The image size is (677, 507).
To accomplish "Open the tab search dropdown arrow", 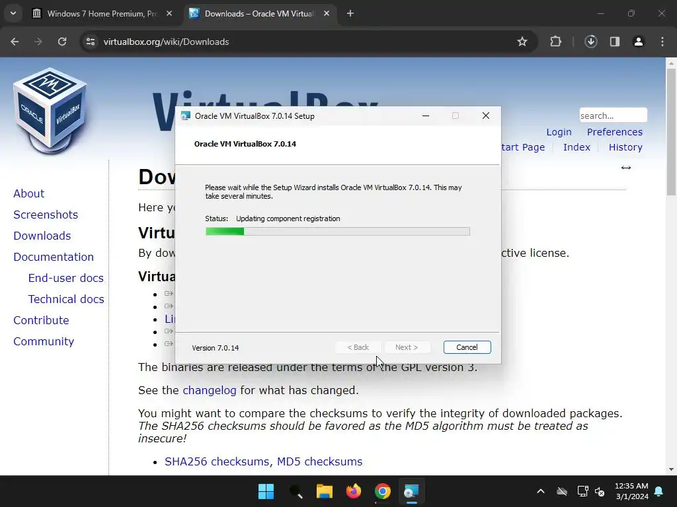I will (x=13, y=13).
